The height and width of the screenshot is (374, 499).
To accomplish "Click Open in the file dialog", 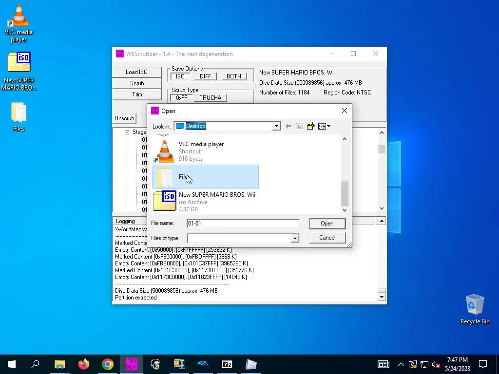I will pos(327,224).
